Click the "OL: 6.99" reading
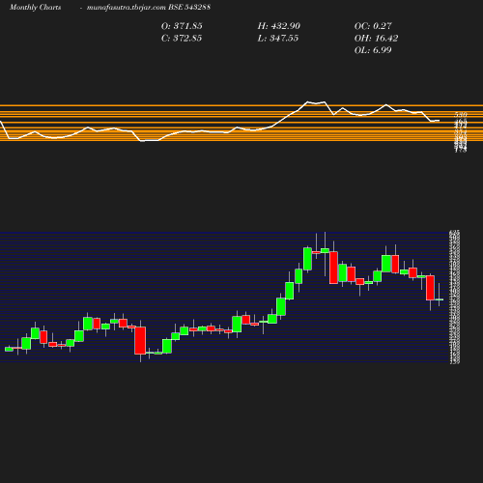The image size is (483, 483). (373, 50)
